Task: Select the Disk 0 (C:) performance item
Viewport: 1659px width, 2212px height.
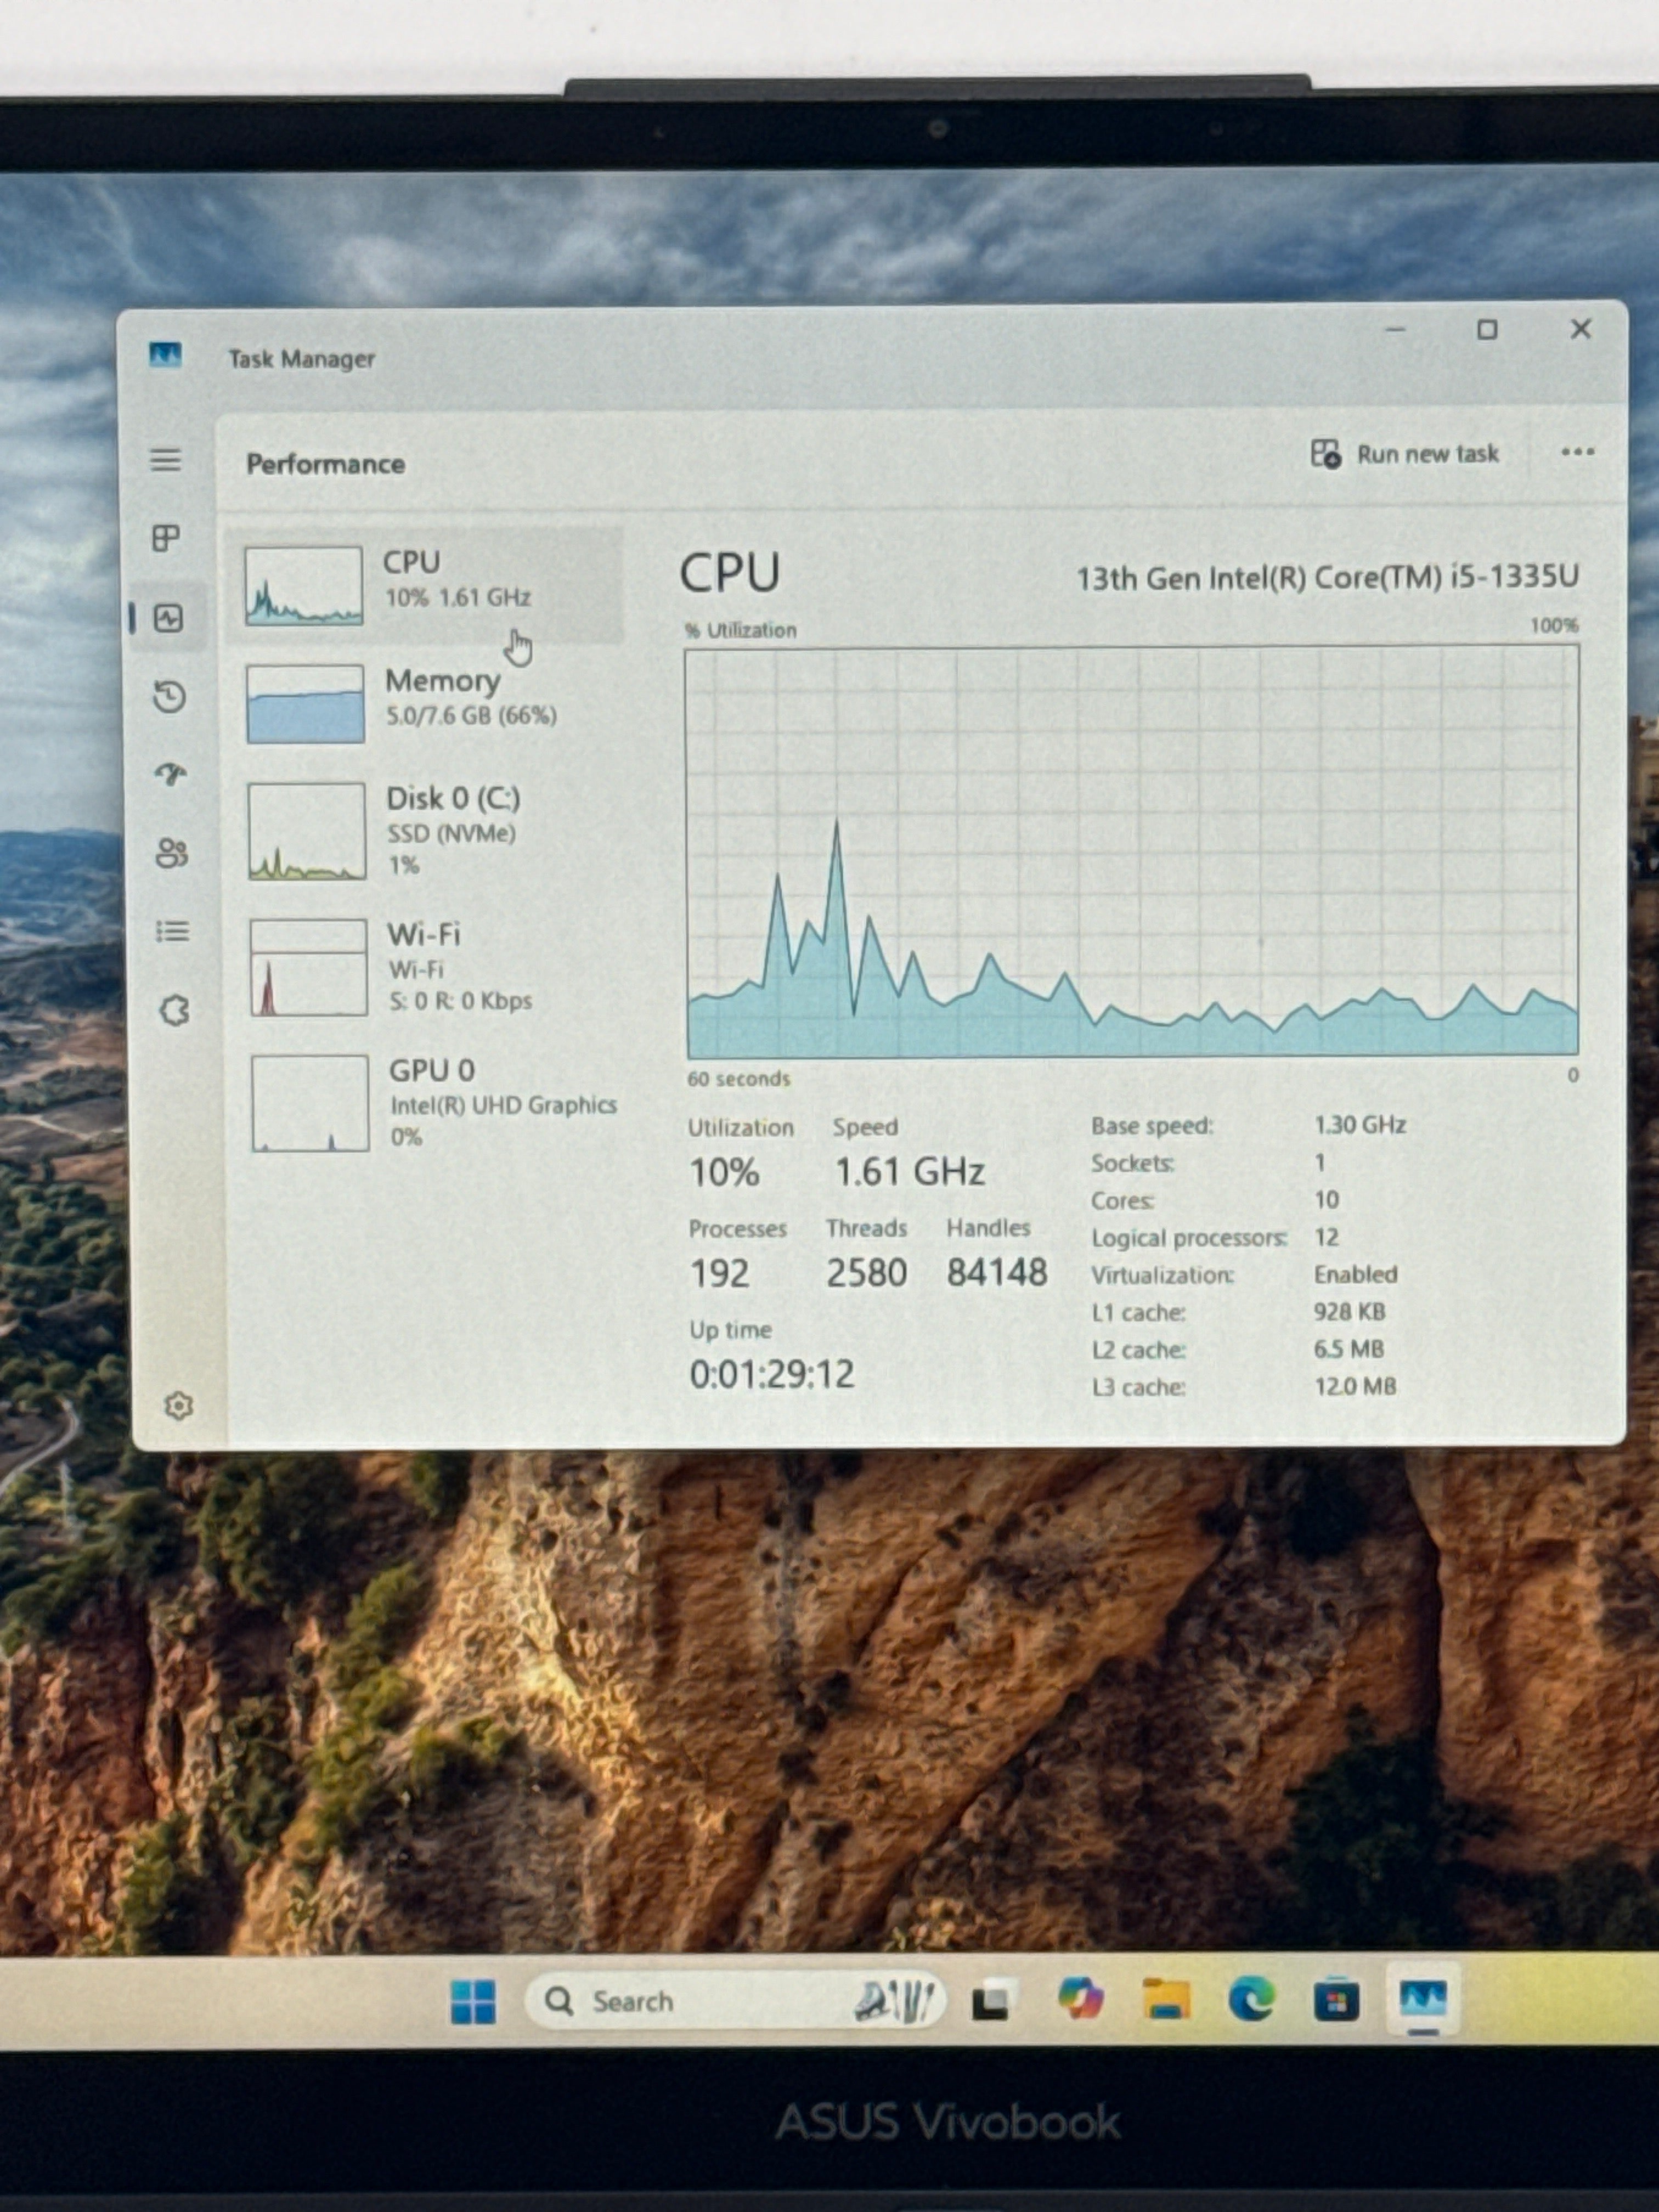Action: click(x=427, y=831)
